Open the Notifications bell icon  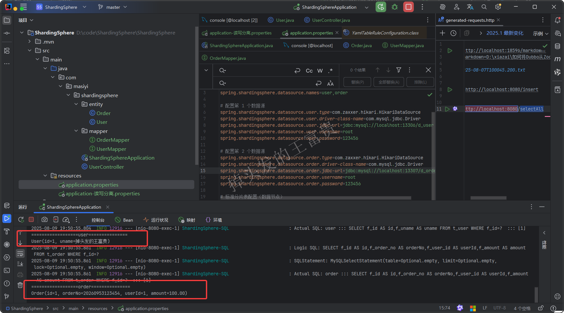(557, 20)
